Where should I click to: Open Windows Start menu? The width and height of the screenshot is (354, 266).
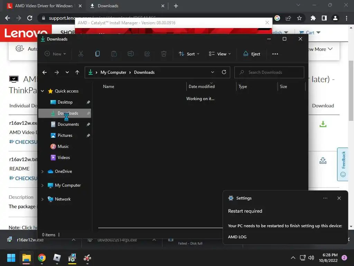click(11, 258)
